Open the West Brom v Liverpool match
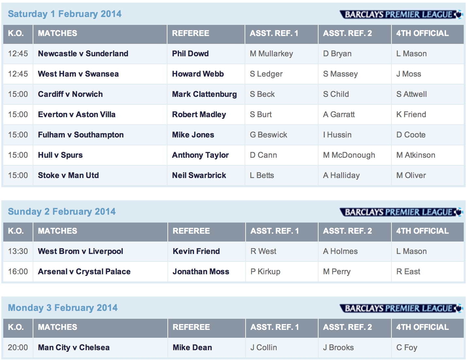The image size is (467, 360). (80, 251)
